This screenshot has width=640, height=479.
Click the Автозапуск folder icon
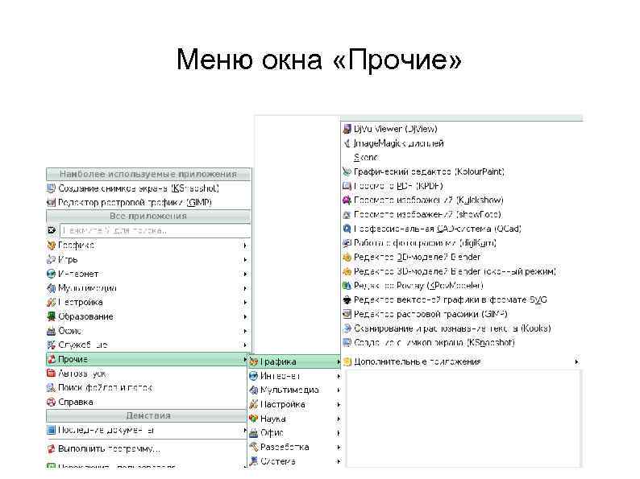pyautogui.click(x=51, y=374)
